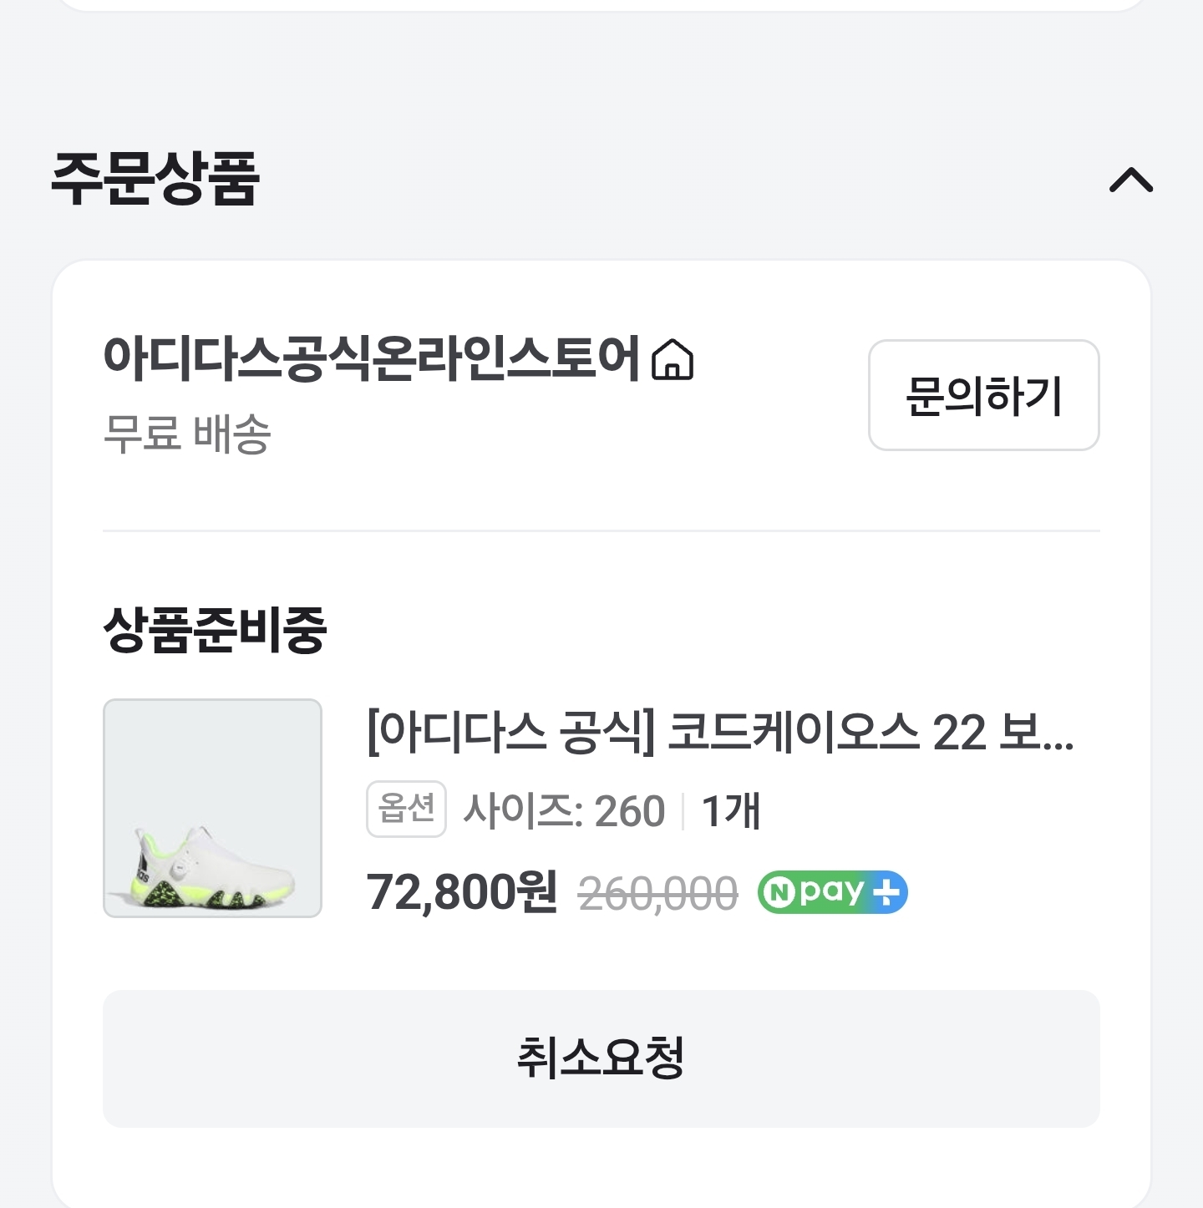Viewport: 1203px width, 1208px height.
Task: Click the crossed-out 260,000 original price
Action: click(658, 894)
